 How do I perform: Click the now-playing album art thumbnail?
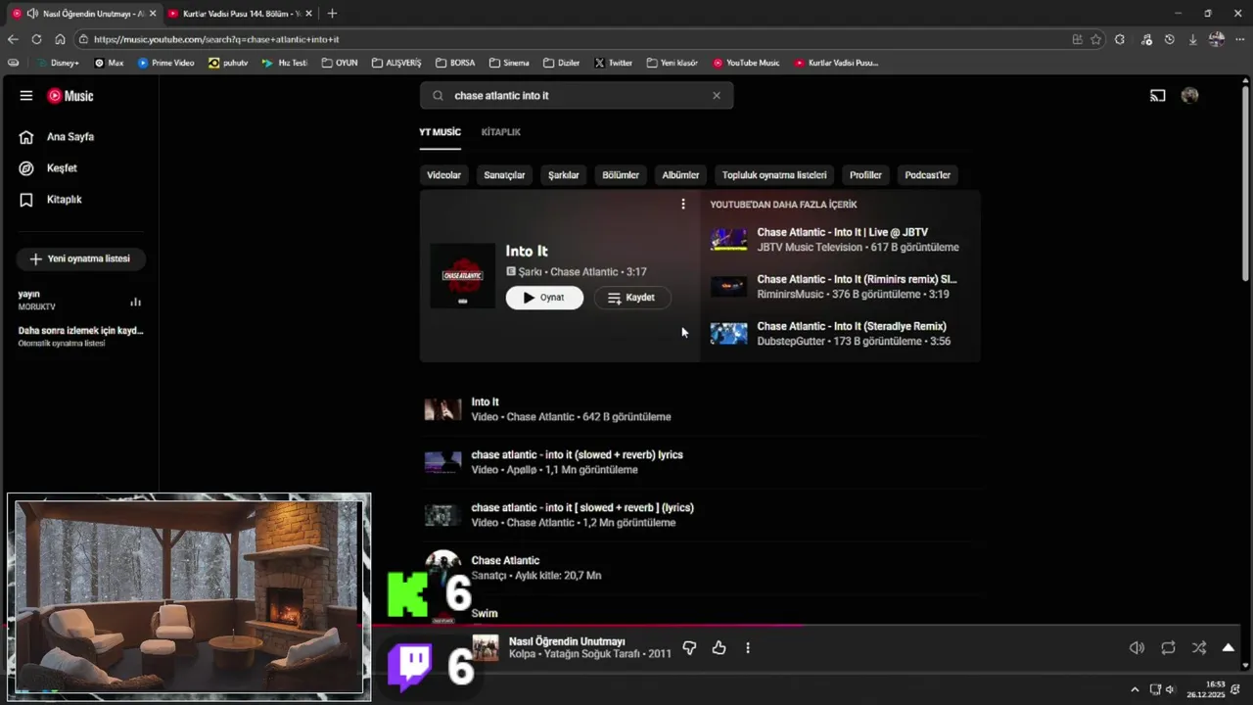[x=486, y=648]
